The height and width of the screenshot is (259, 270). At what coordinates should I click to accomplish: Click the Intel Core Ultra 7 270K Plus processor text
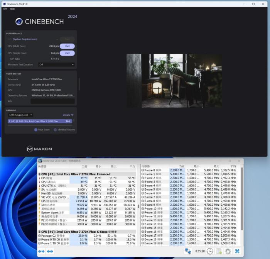click(47, 79)
